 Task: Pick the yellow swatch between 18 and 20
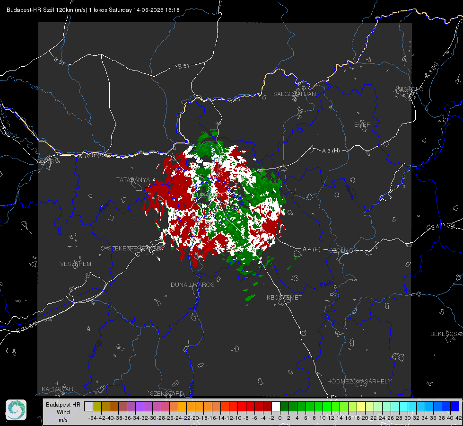pyautogui.click(x=361, y=406)
